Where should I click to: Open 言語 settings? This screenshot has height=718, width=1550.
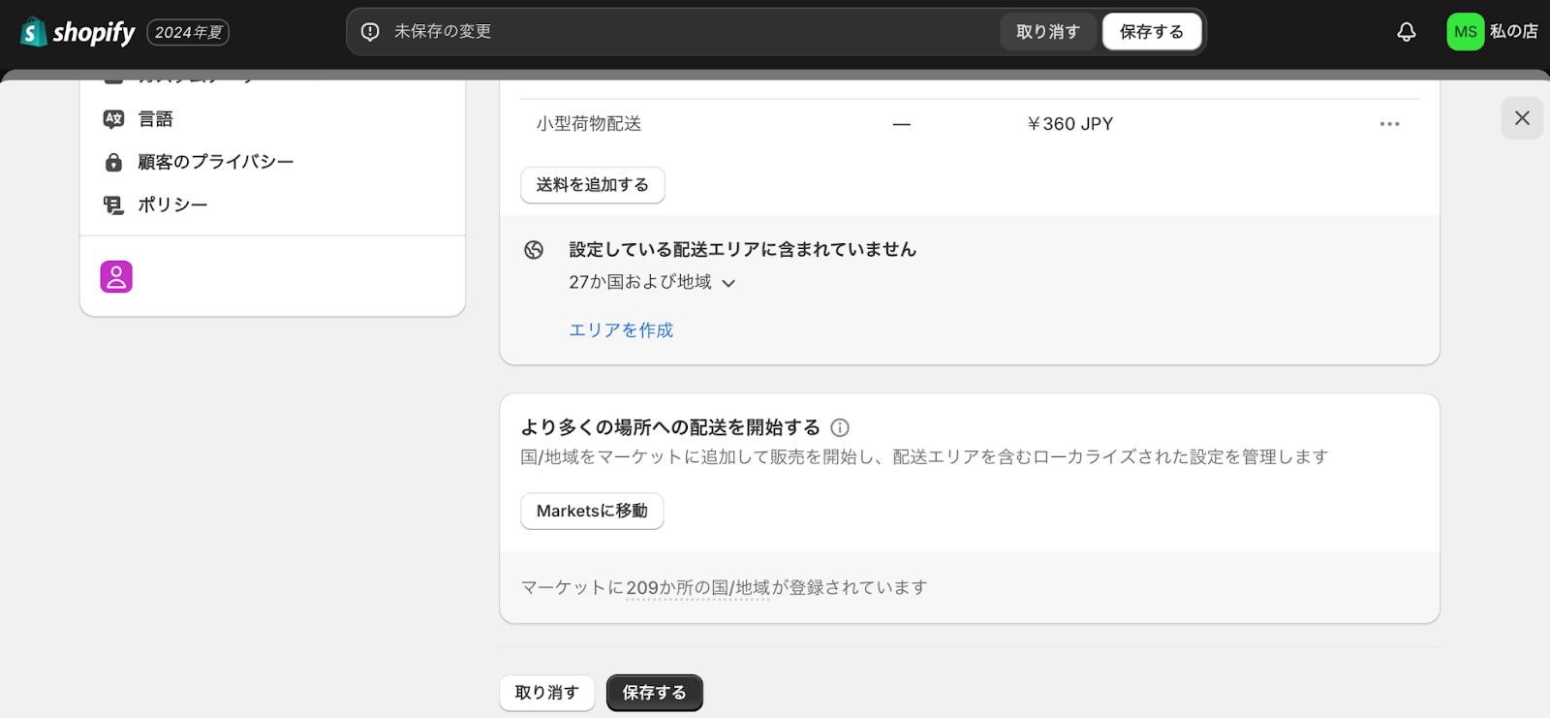tap(155, 119)
